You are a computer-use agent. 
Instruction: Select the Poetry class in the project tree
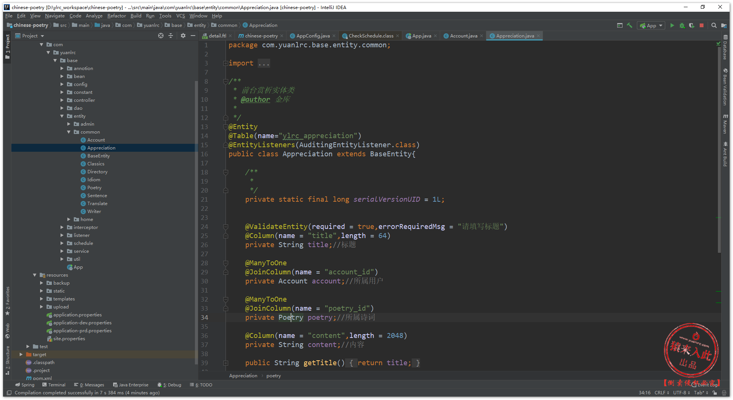[94, 188]
